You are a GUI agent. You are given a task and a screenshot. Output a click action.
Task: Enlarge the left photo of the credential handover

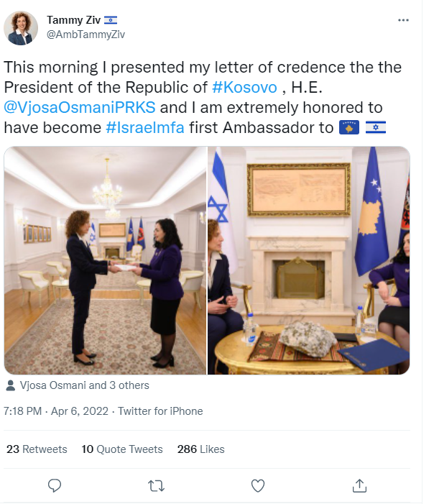[105, 260]
